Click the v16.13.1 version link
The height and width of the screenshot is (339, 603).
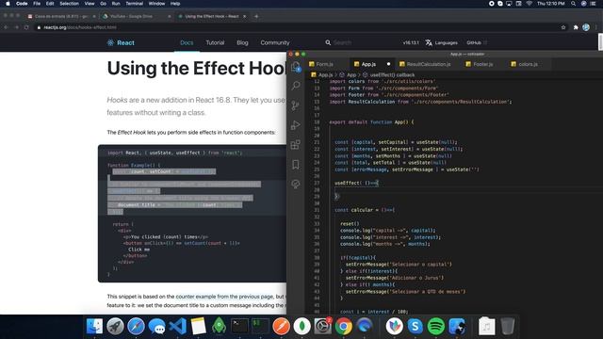[x=411, y=42]
